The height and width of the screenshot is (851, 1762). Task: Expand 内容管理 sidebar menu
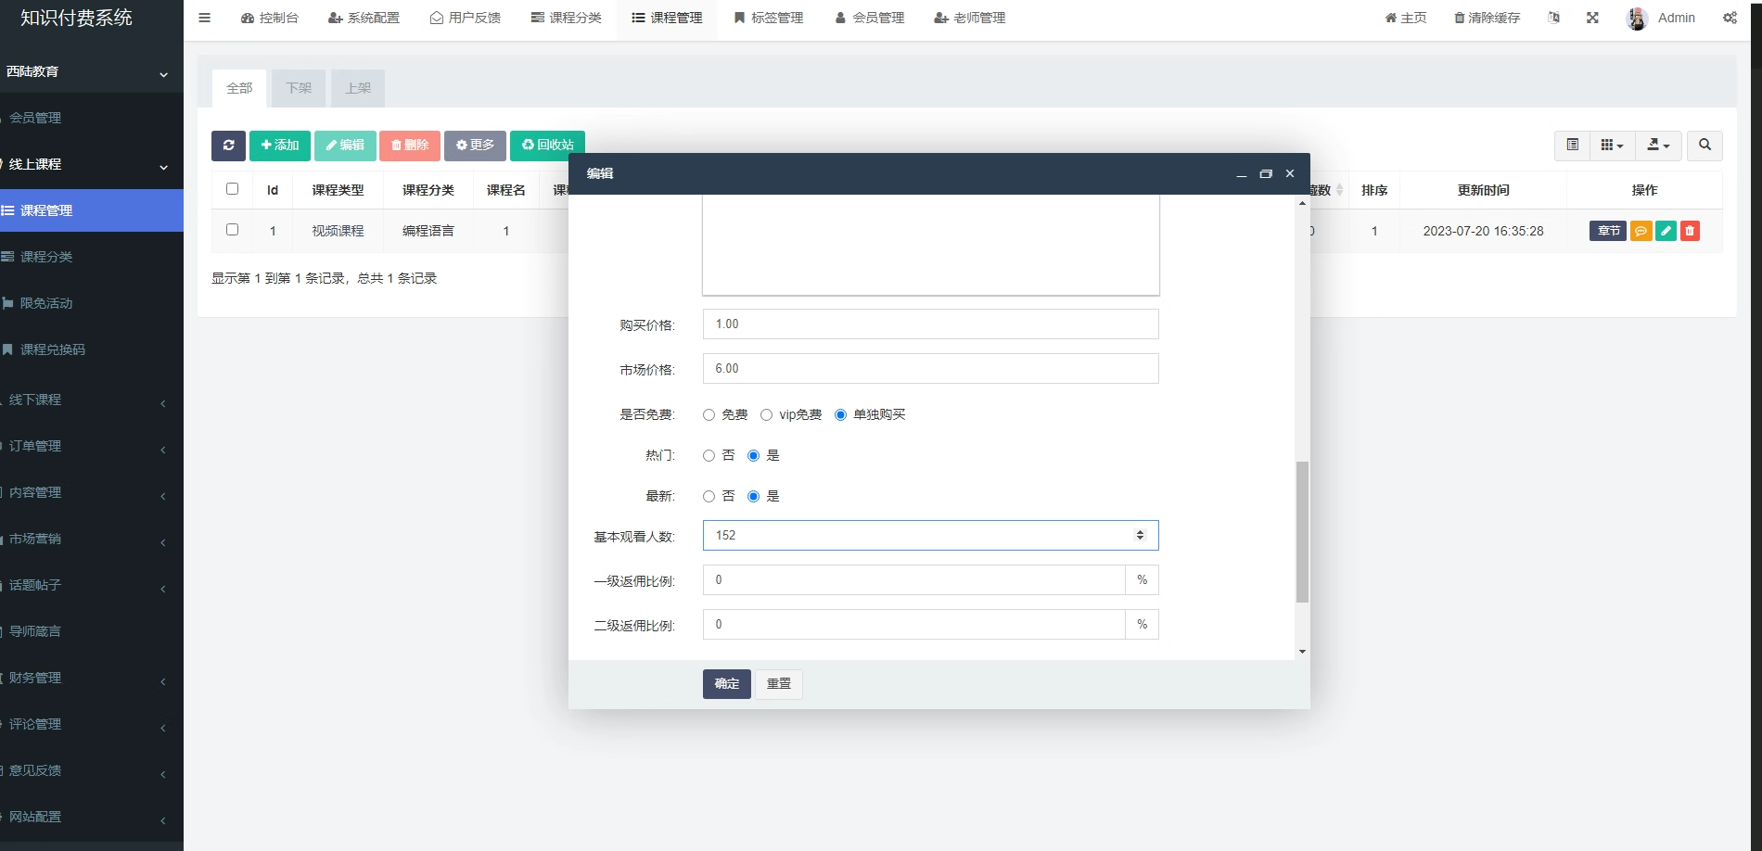[92, 492]
